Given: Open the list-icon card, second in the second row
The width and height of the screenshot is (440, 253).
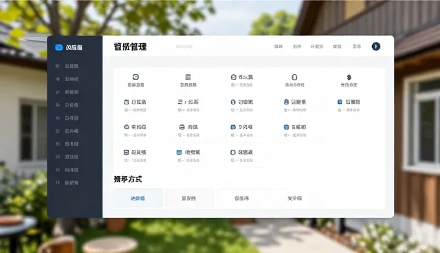Looking at the screenshot, I should pyautogui.click(x=188, y=105).
